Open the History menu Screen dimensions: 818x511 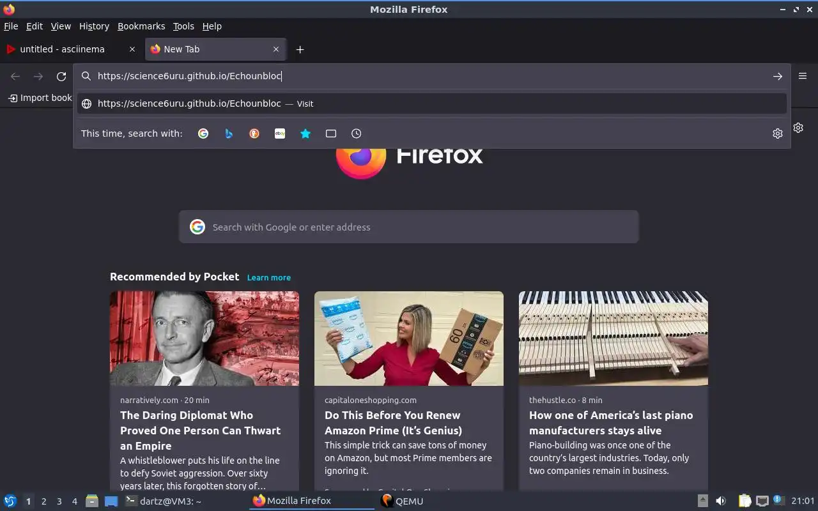pos(94,26)
